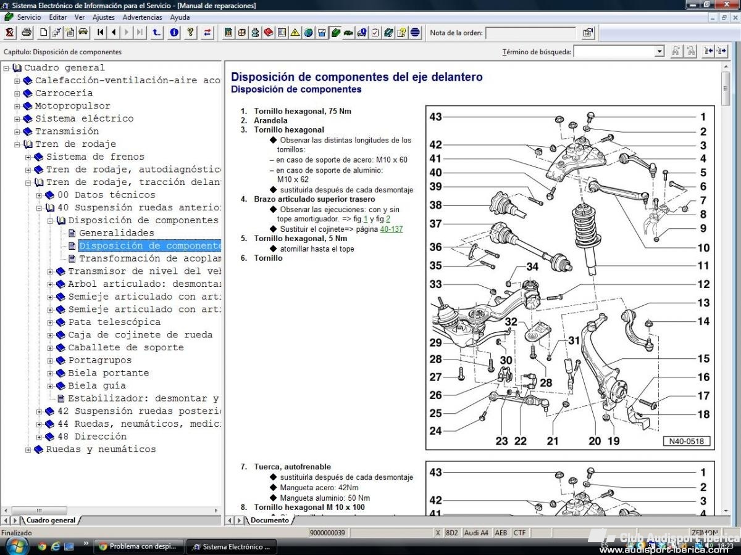Viewport: 741px width, 555px height.
Task: Expand the Motopropulsor tree node
Action: 17,106
